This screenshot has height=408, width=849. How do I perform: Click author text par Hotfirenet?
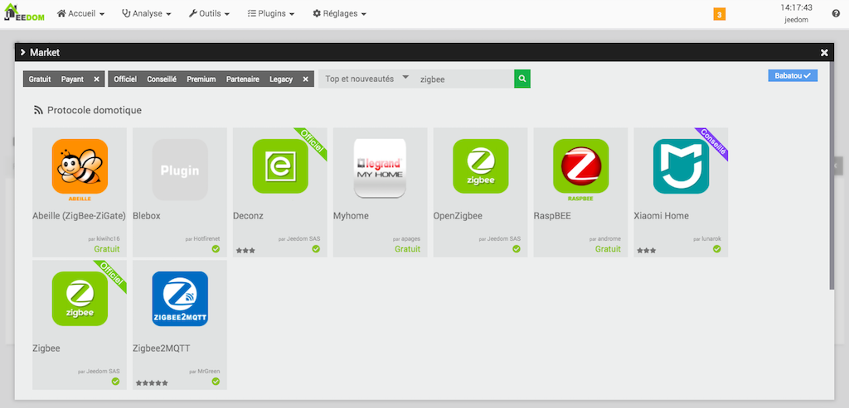coord(203,239)
